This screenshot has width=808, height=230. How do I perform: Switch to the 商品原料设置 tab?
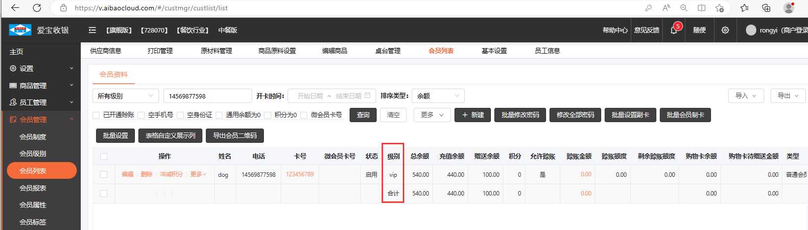(x=277, y=51)
